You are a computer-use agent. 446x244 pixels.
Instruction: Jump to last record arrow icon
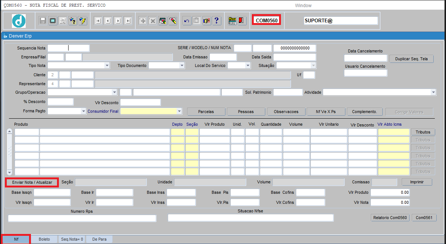point(128,21)
